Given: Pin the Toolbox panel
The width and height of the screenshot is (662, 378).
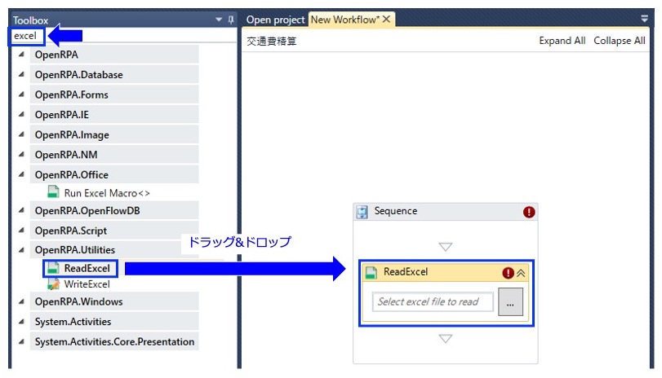Looking at the screenshot, I should click(231, 20).
